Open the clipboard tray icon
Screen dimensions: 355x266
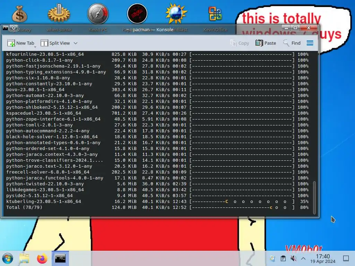click(x=283, y=258)
